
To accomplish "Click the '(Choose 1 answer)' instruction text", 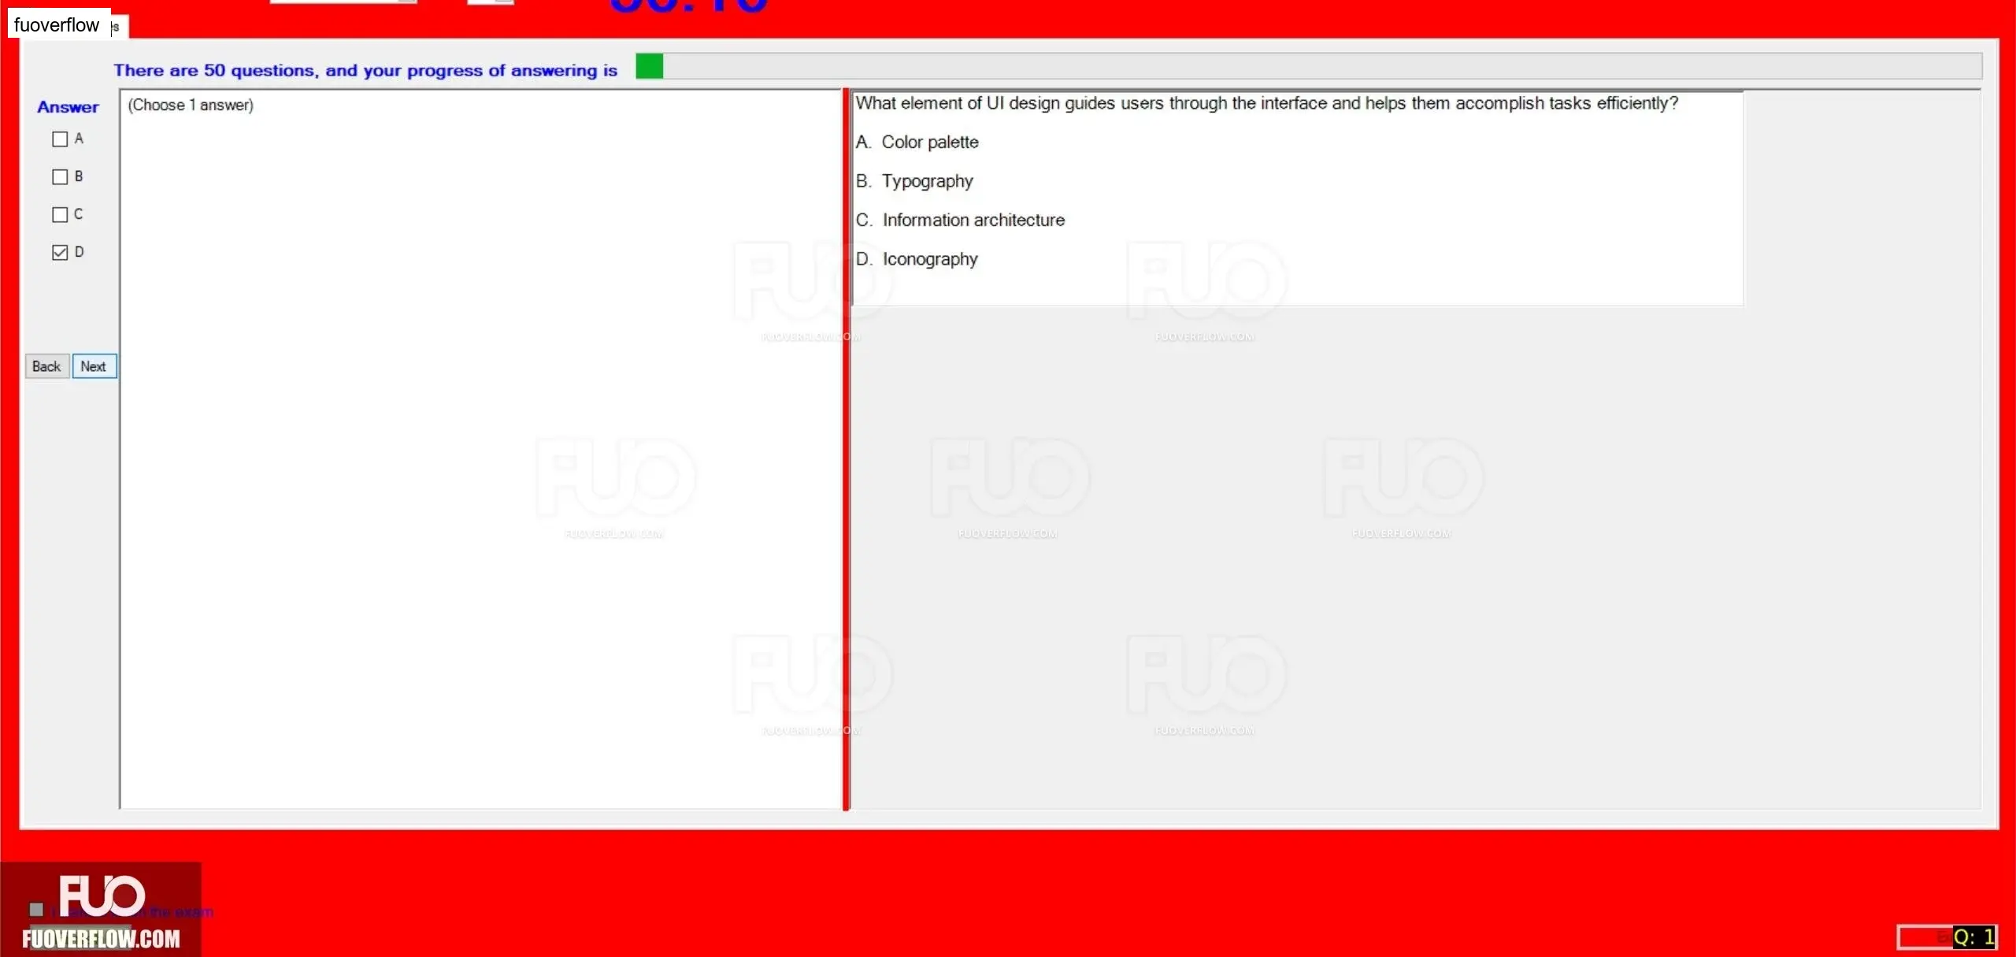I will (191, 106).
